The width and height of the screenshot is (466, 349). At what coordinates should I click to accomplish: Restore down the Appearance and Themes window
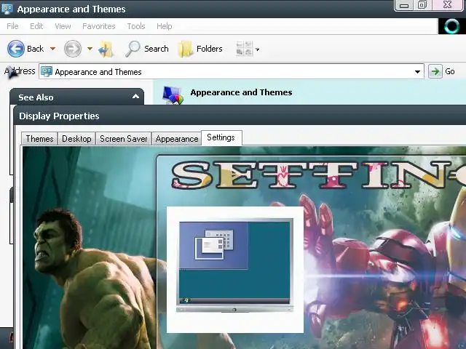click(x=422, y=5)
